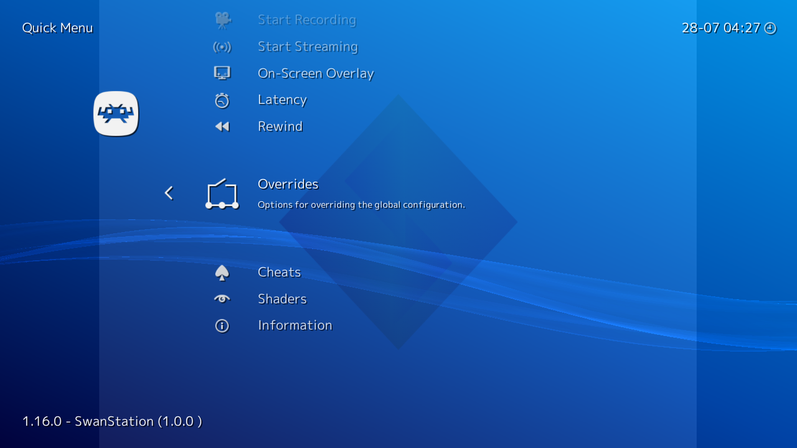Click the SwanStation version text

coord(112,421)
